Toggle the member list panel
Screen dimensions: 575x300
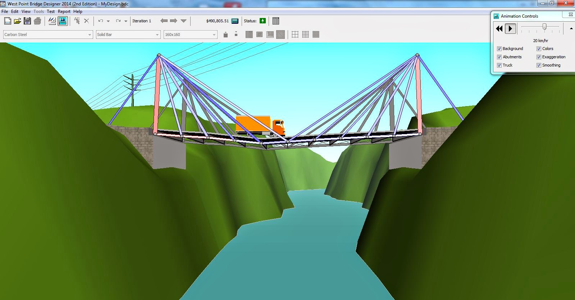pos(249,35)
